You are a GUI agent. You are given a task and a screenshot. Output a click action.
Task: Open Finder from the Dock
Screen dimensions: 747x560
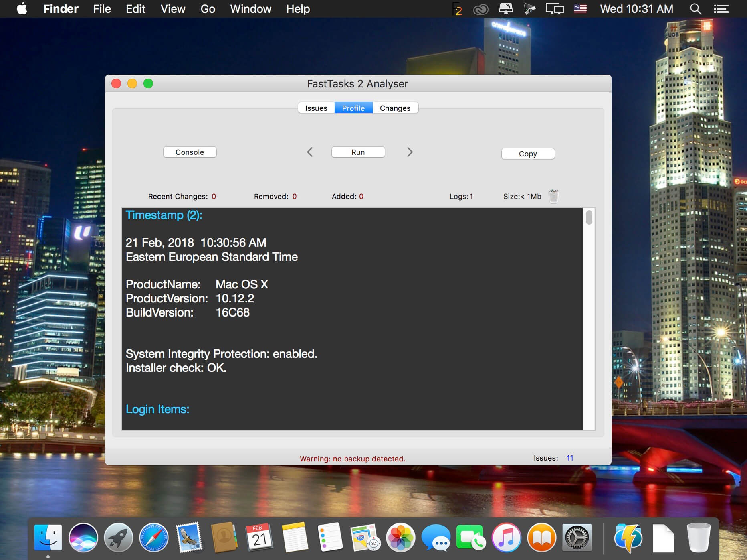coord(48,538)
